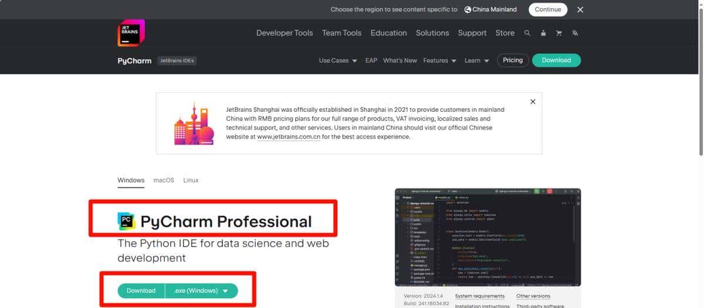Screen dimensions: 704x308
Task: Expand the Learn dropdown
Action: click(x=477, y=60)
